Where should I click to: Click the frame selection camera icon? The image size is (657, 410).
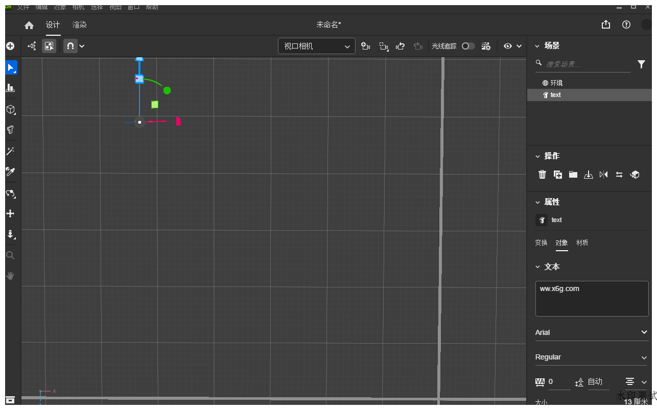383,46
